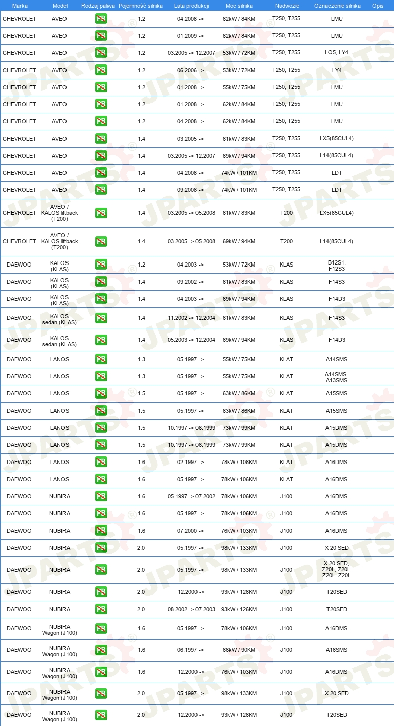
Task: Click the Oznaczenie silnika column header
Action: (338, 6)
